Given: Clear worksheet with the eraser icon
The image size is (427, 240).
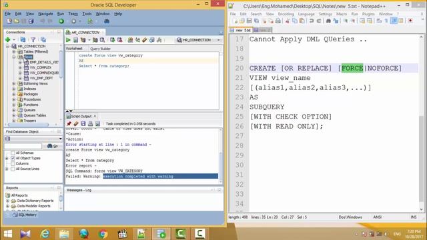Looking at the screenshot, I should coord(145,40).
